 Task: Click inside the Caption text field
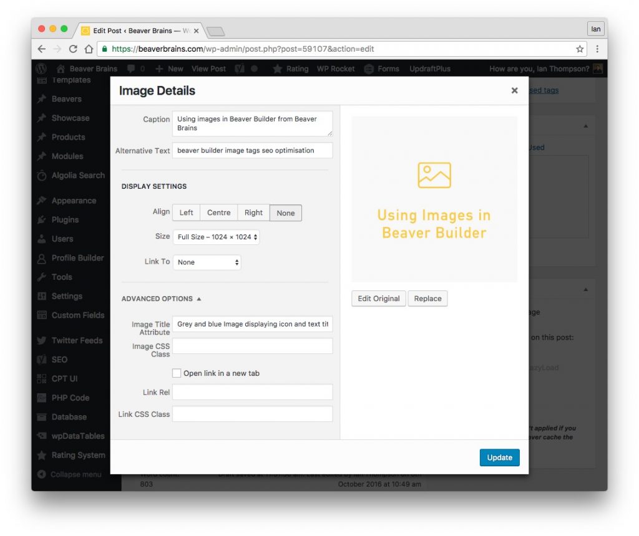pos(252,123)
